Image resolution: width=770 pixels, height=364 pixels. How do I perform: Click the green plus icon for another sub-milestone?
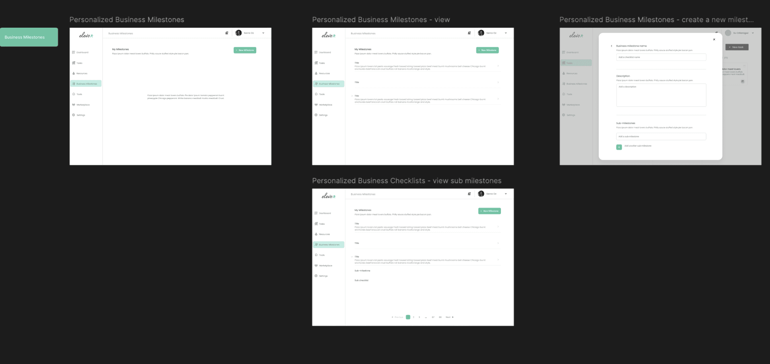pos(619,147)
